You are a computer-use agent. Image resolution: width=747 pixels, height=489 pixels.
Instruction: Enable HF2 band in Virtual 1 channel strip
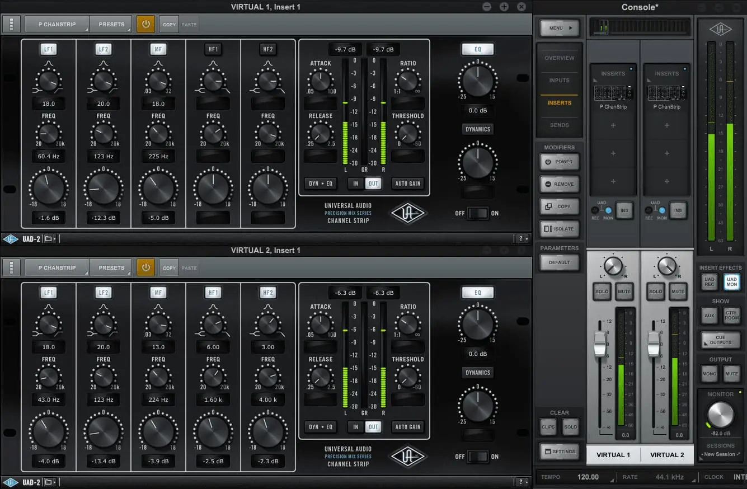click(x=268, y=49)
